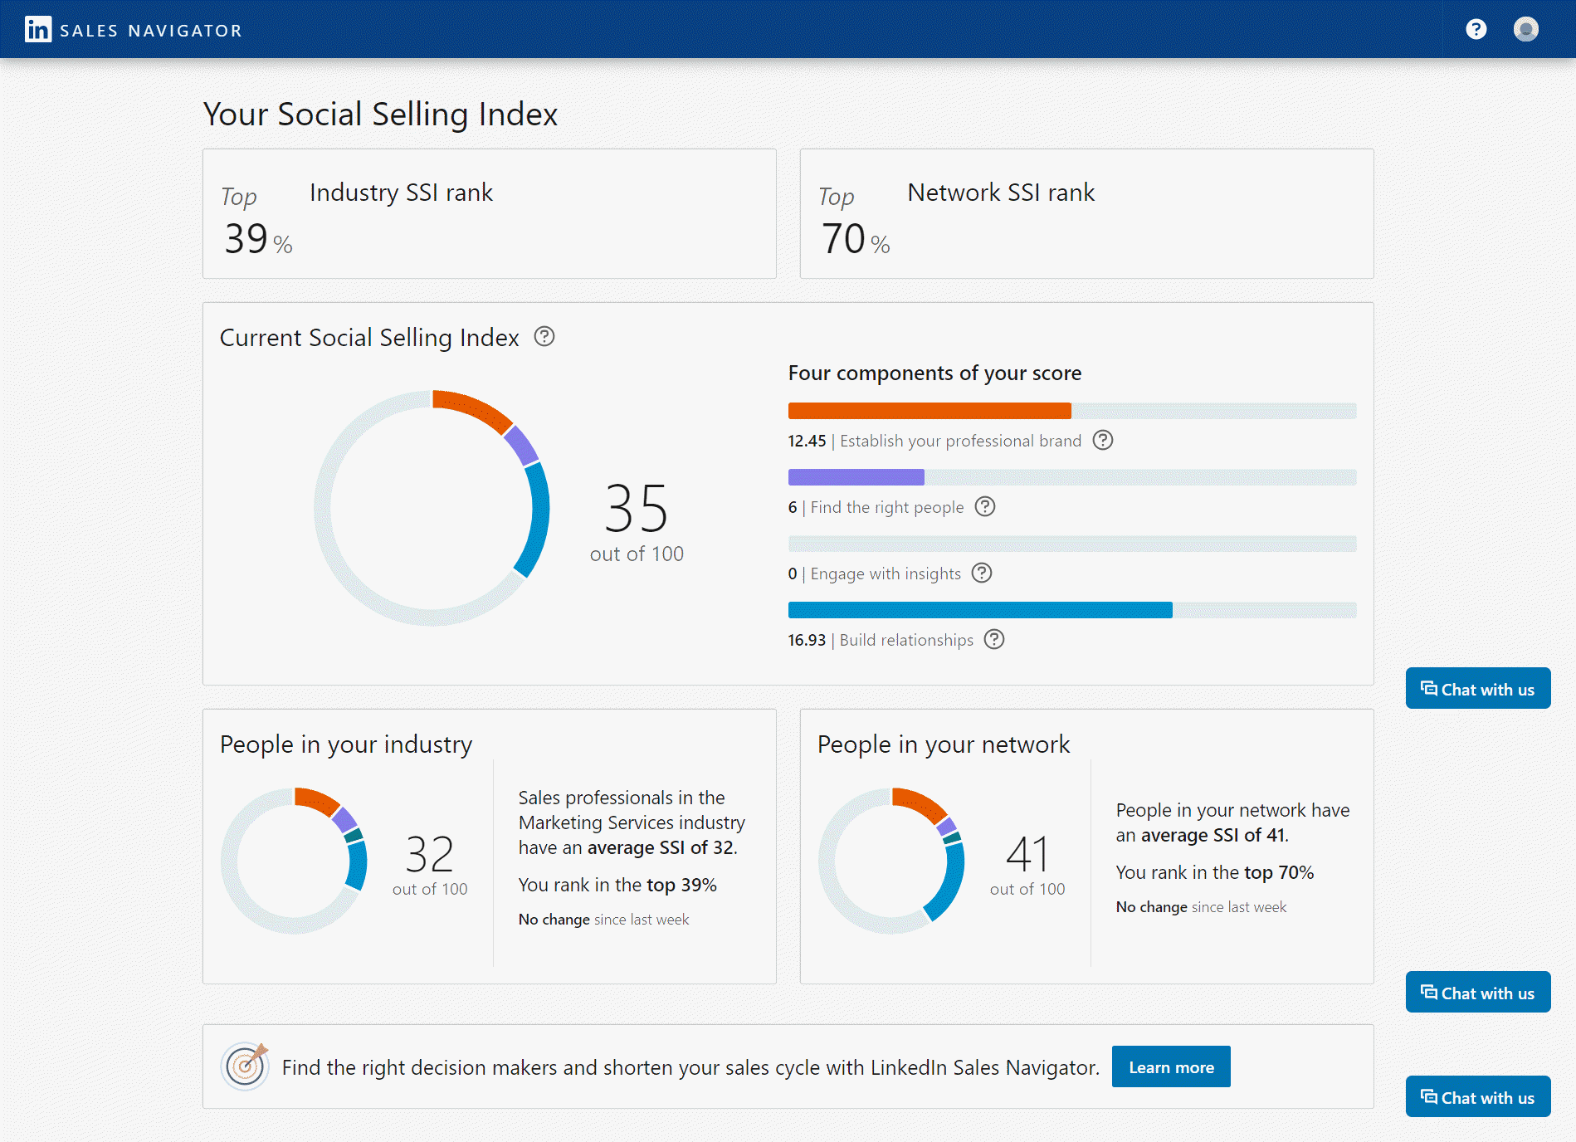1576x1142 pixels.
Task: Click the network donut chart showing 41
Action: [892, 861]
